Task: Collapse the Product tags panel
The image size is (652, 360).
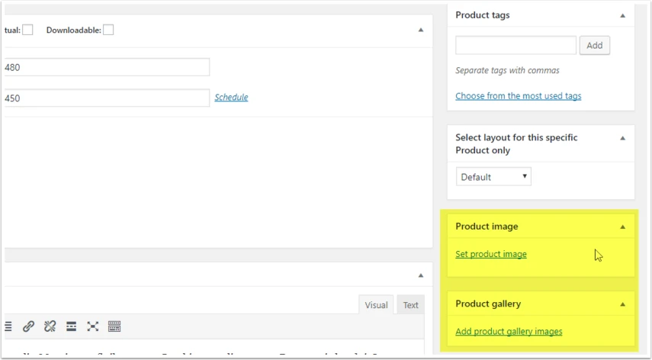Action: 622,16
